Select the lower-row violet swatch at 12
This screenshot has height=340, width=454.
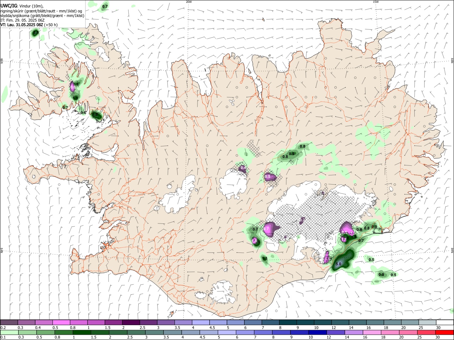click(x=335, y=332)
